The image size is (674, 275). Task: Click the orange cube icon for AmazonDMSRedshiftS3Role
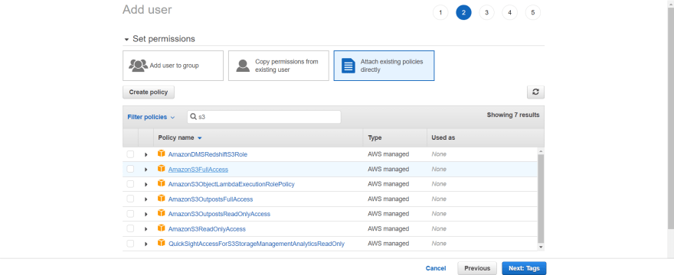[x=161, y=153]
